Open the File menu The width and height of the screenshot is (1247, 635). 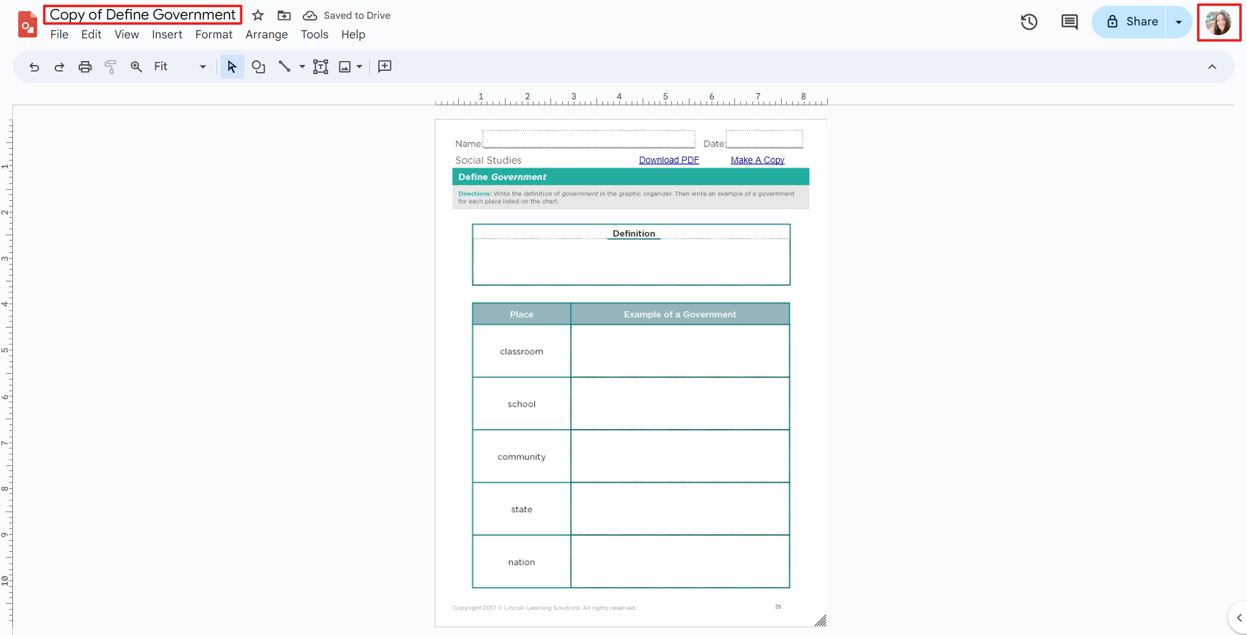(59, 34)
